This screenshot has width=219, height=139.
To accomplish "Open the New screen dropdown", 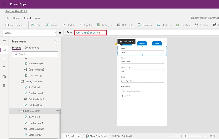I will 15,25.
